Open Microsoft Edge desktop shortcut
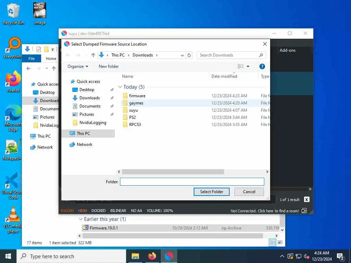This screenshot has width=351, height=263. click(x=13, y=118)
